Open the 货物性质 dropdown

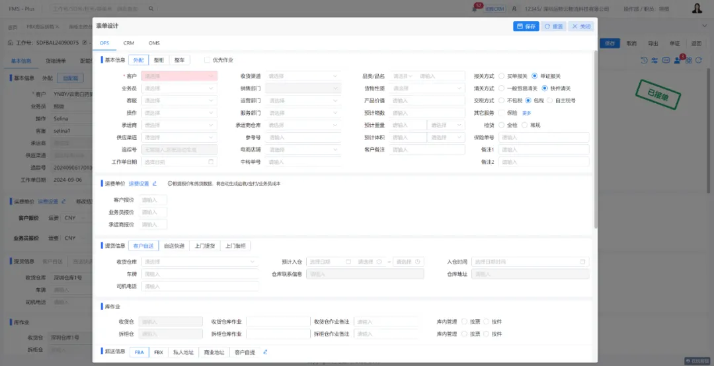tap(427, 89)
